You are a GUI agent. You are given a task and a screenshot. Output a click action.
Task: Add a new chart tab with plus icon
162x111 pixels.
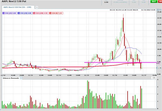point(37,7)
